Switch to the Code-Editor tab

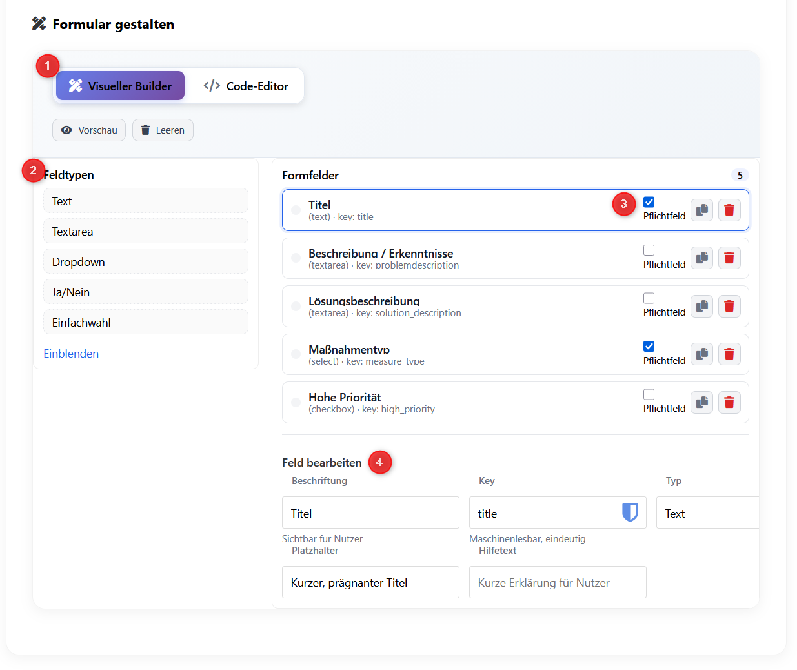click(x=245, y=85)
